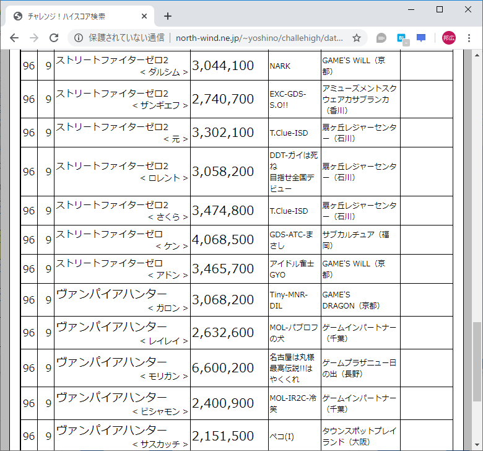Select score 3,058,200 for ロレント
483x451 pixels.
(223, 172)
